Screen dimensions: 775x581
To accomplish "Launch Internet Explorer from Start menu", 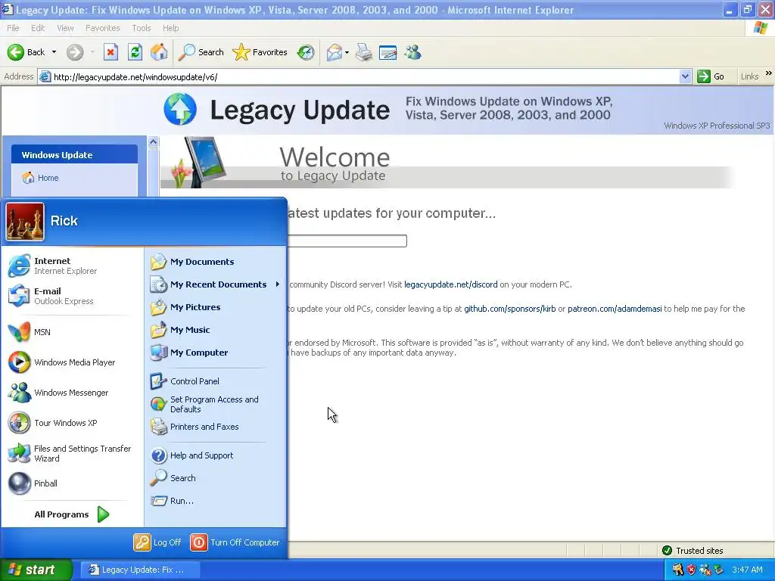I will pyautogui.click(x=72, y=266).
